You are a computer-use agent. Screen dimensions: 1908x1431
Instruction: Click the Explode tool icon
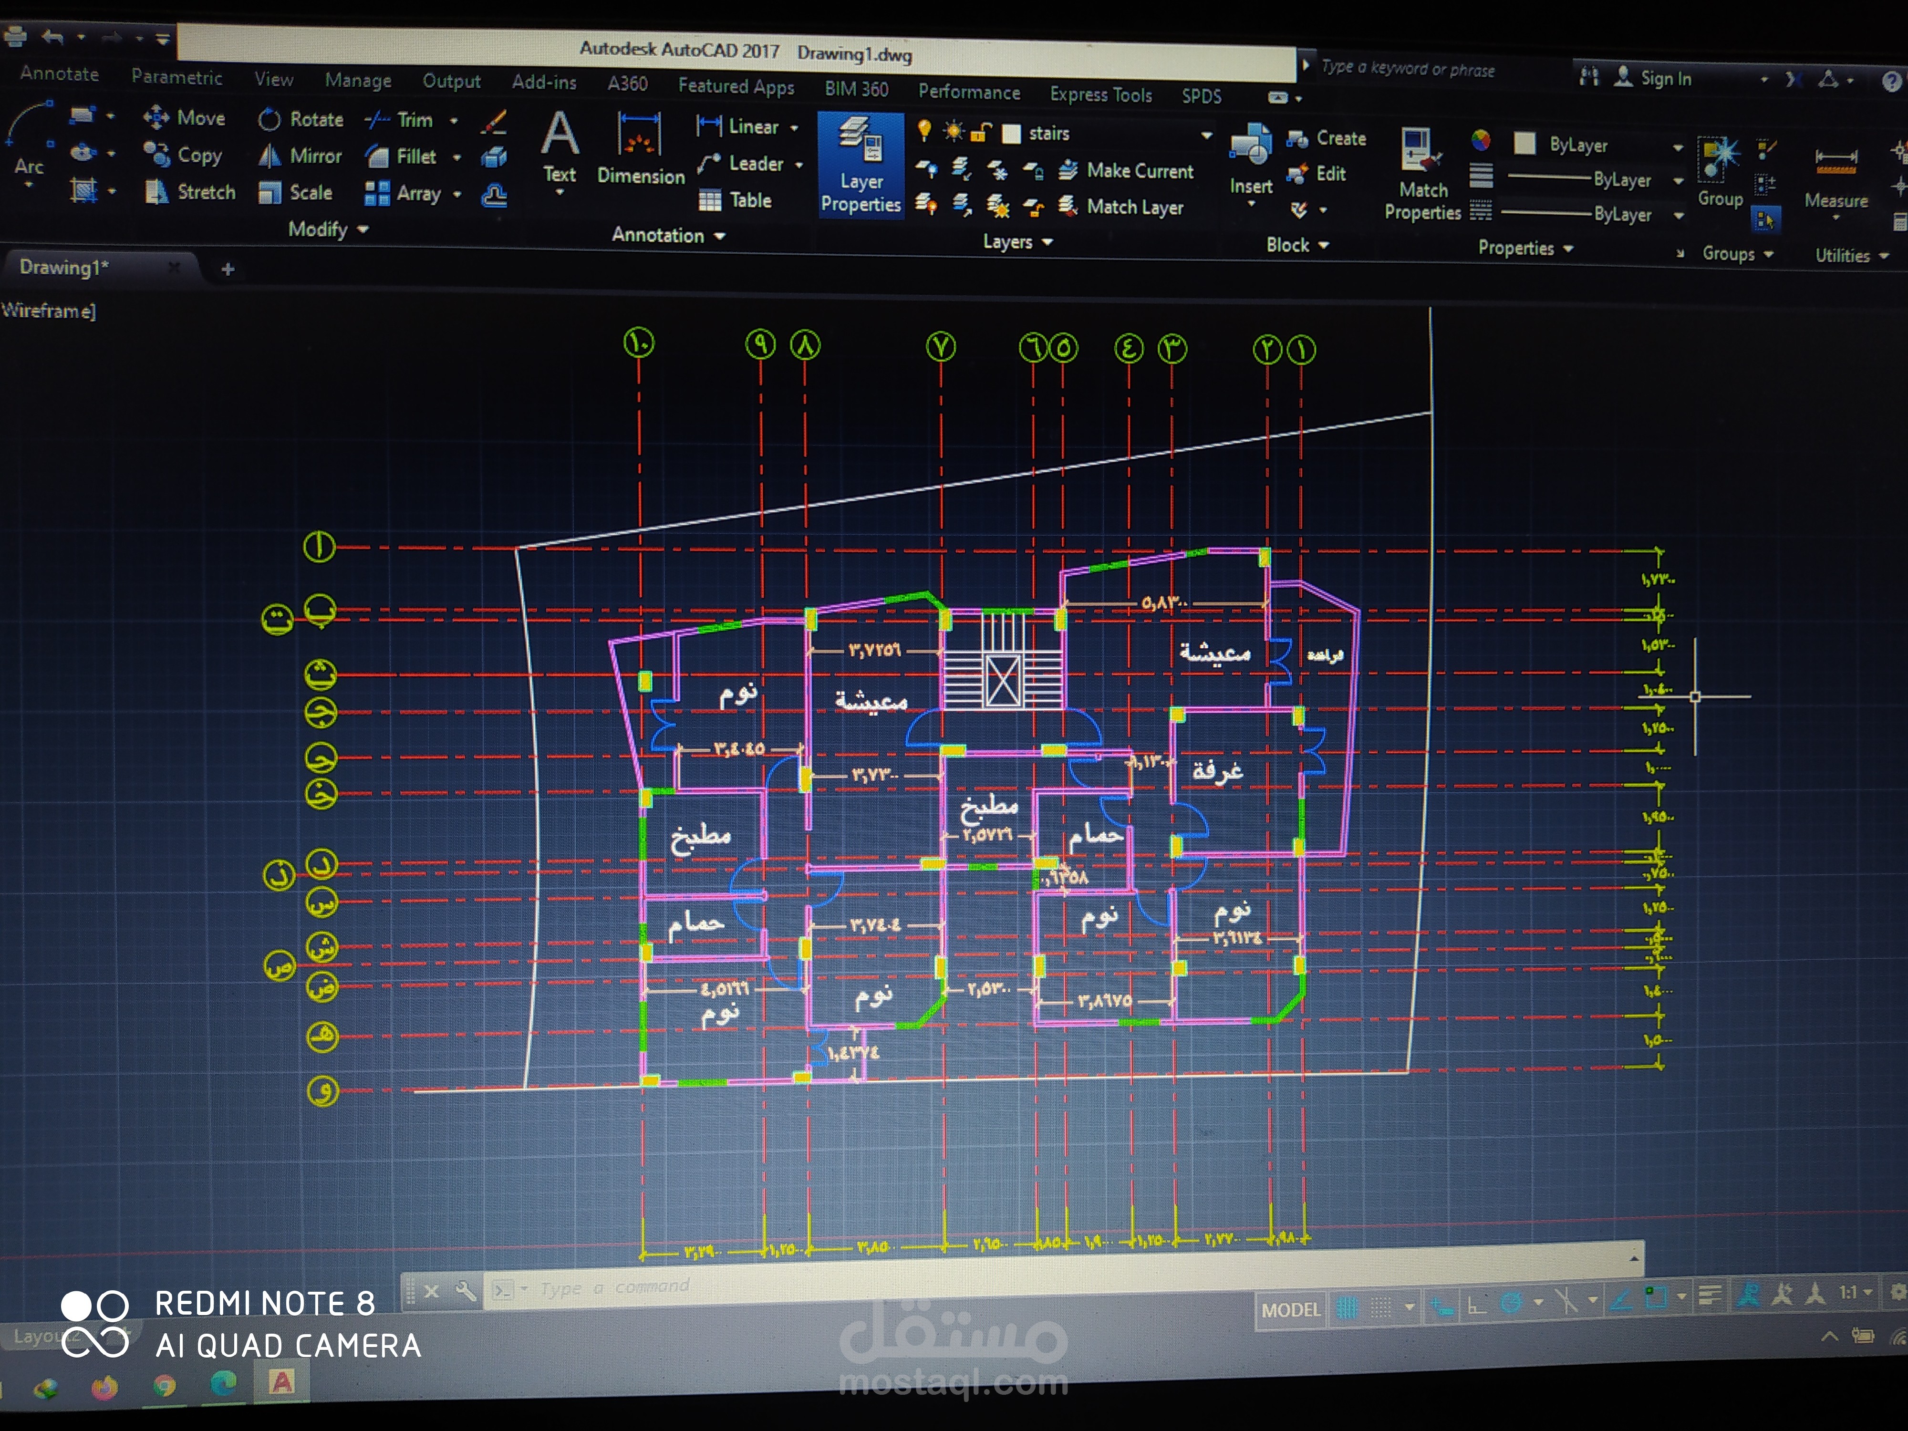[x=494, y=158]
